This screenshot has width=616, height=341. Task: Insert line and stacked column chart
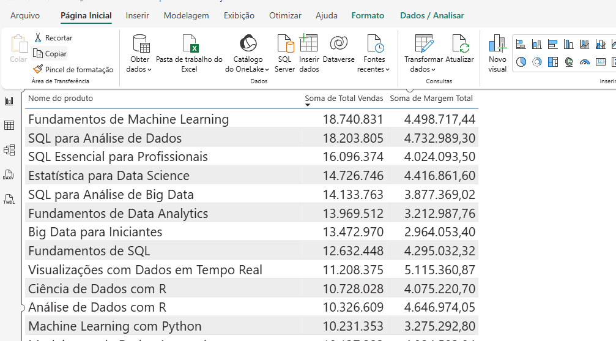[x=585, y=45]
